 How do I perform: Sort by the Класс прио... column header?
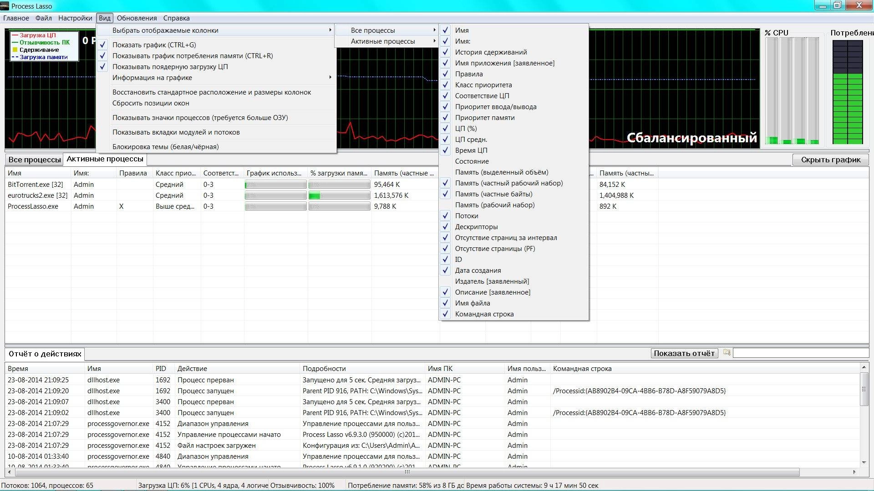[x=177, y=173]
